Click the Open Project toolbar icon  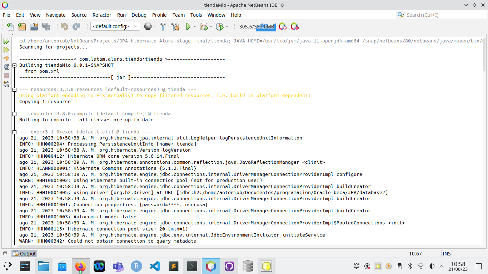pos(34,26)
